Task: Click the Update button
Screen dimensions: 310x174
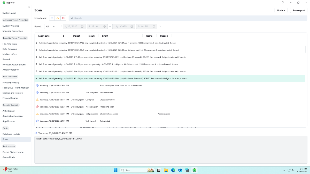Action: pyautogui.click(x=281, y=10)
